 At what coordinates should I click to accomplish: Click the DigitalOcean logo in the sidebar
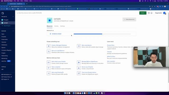3,13
